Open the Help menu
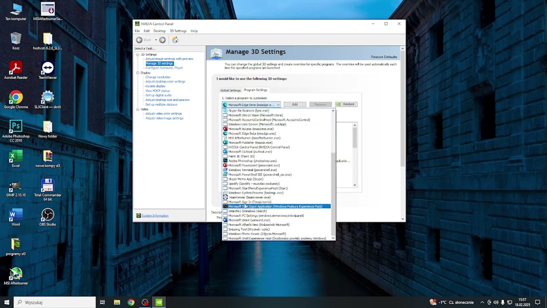Viewport: 547px width, 308px height. 194,31
